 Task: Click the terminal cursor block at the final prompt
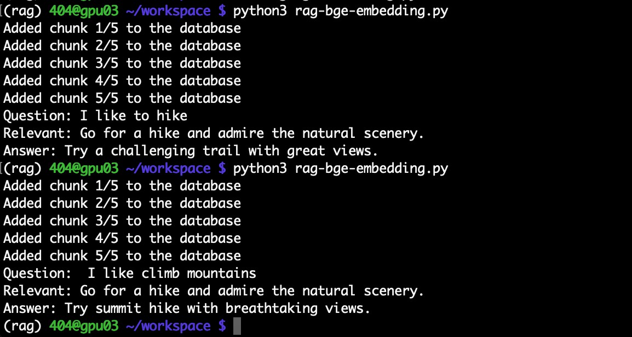pyautogui.click(x=237, y=326)
